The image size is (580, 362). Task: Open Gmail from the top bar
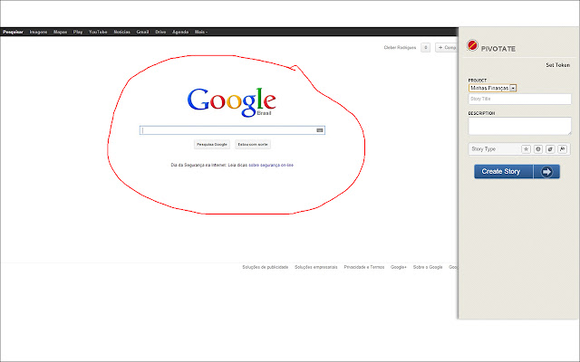coord(142,33)
